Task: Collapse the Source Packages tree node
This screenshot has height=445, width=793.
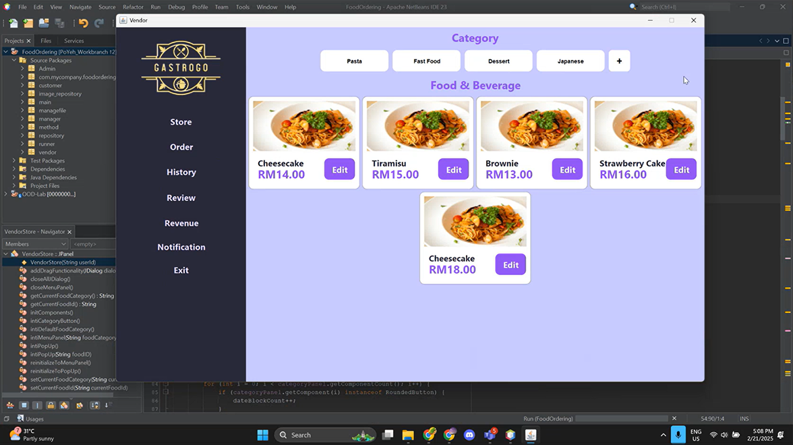Action: pos(14,60)
